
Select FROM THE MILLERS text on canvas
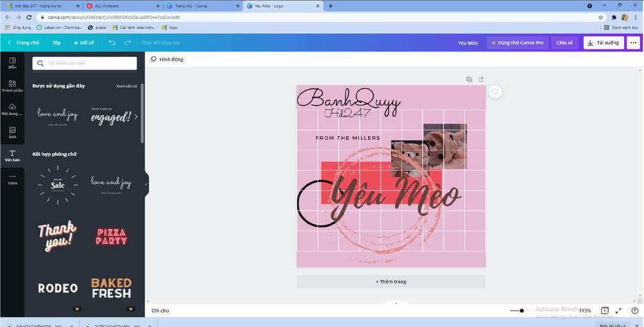(x=348, y=138)
